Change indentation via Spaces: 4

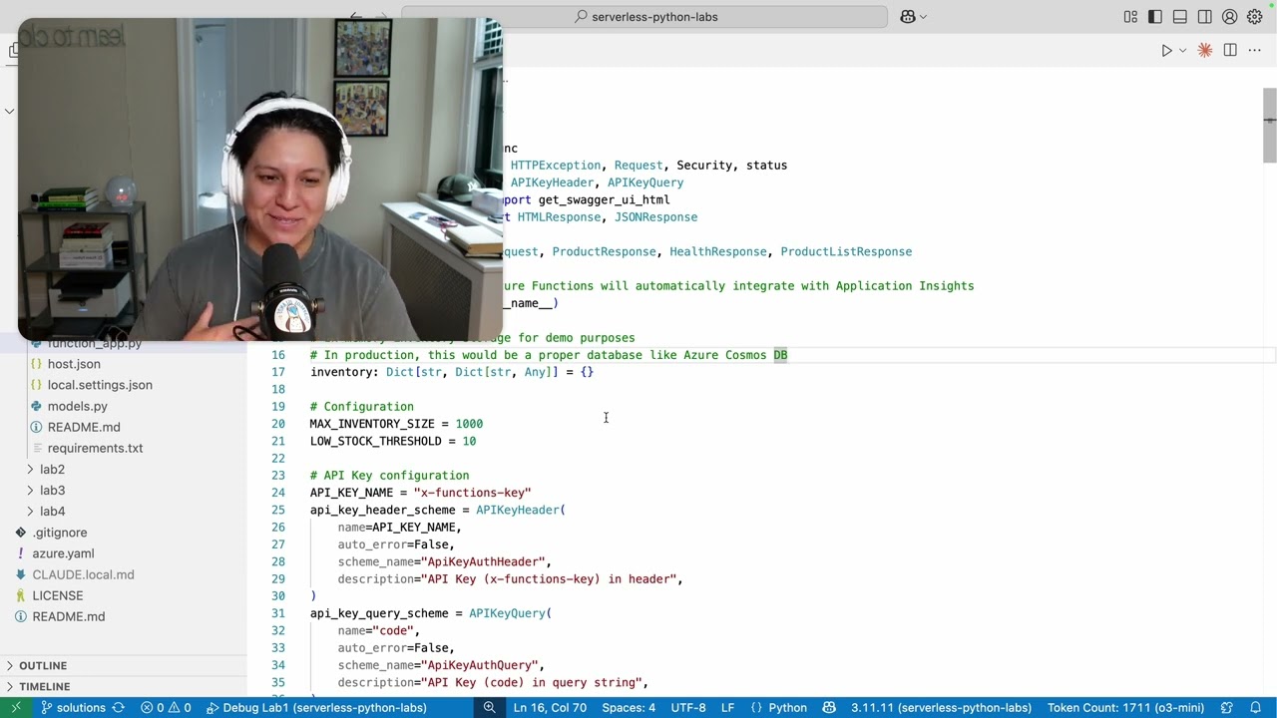(x=629, y=708)
